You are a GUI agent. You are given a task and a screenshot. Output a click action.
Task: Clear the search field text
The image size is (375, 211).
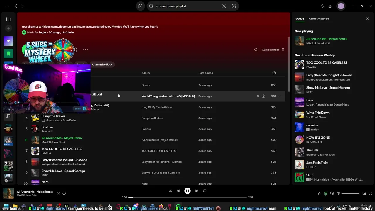pyautogui.click(x=224, y=6)
